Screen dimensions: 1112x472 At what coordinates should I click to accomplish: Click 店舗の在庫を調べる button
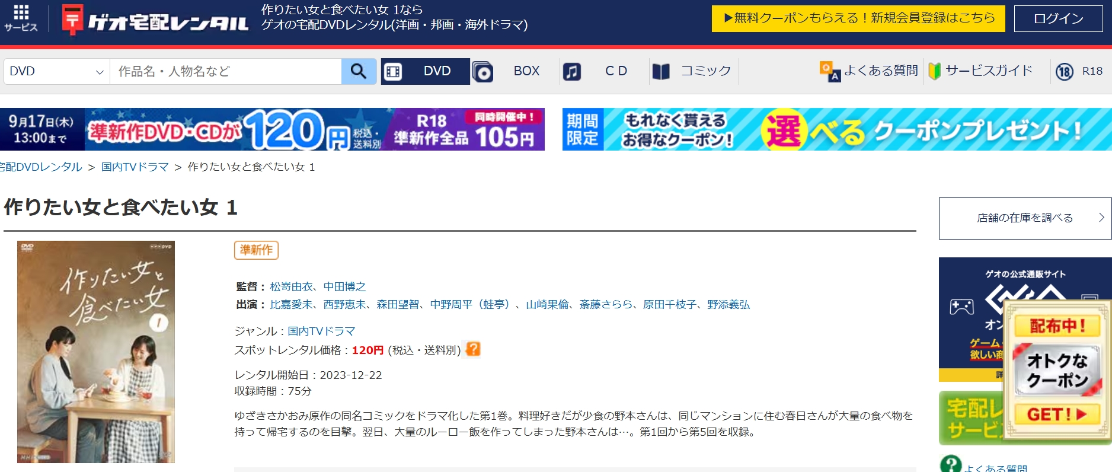point(1025,218)
